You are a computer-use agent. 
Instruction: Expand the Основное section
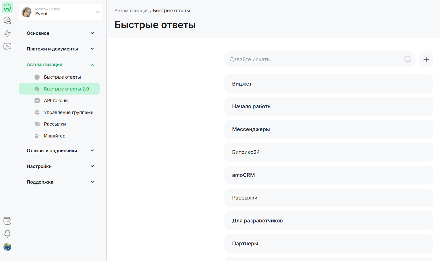click(x=60, y=33)
